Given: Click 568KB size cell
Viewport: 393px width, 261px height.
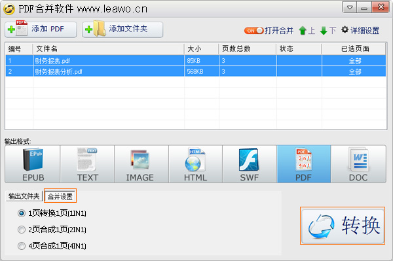Looking at the screenshot, I should click(x=202, y=71).
